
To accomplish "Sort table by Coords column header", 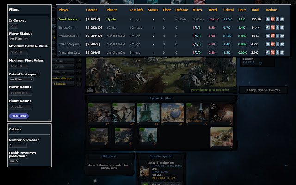I will coord(92,10).
